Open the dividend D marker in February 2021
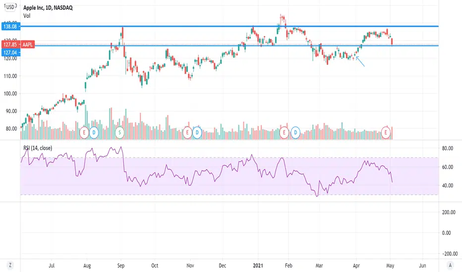462x272 pixels. pos(295,133)
